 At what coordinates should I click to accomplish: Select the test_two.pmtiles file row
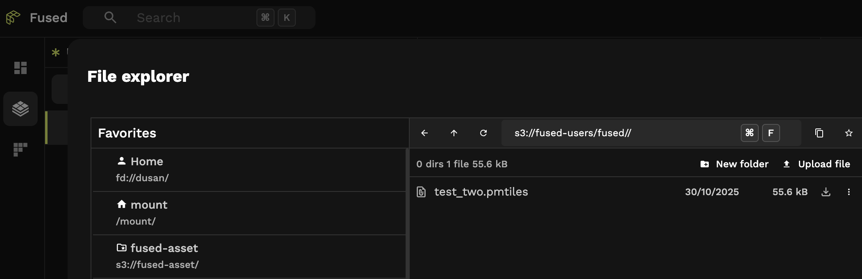[x=481, y=192]
